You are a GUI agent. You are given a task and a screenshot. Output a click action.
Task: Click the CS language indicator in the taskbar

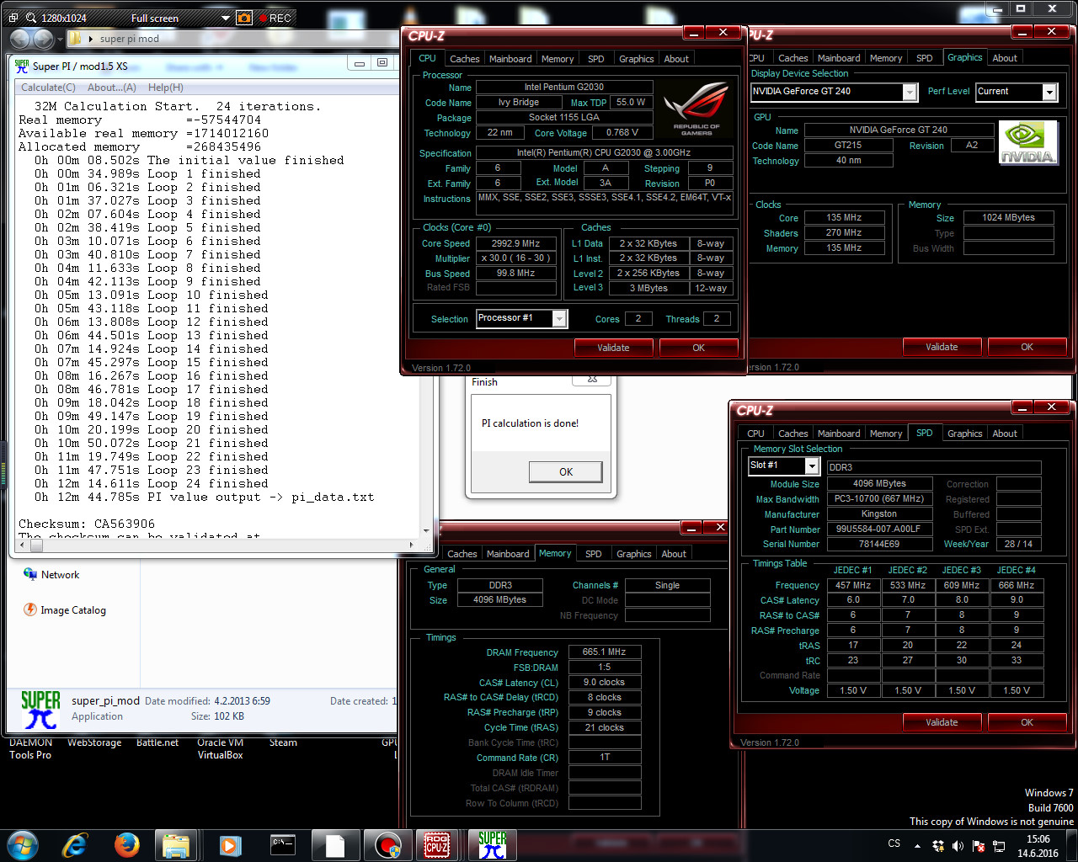coord(894,843)
